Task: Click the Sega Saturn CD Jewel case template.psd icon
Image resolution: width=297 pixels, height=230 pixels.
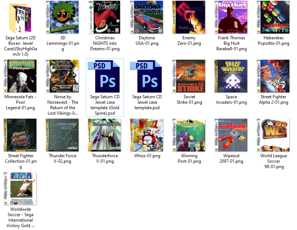Action: 147,76
